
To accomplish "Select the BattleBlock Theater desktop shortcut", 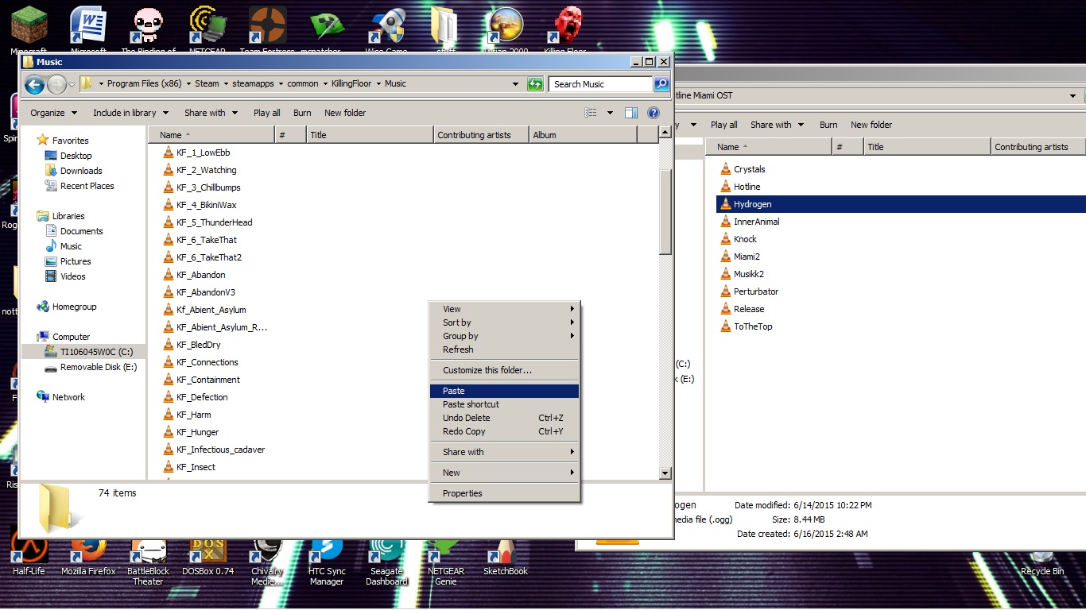I will pyautogui.click(x=148, y=559).
